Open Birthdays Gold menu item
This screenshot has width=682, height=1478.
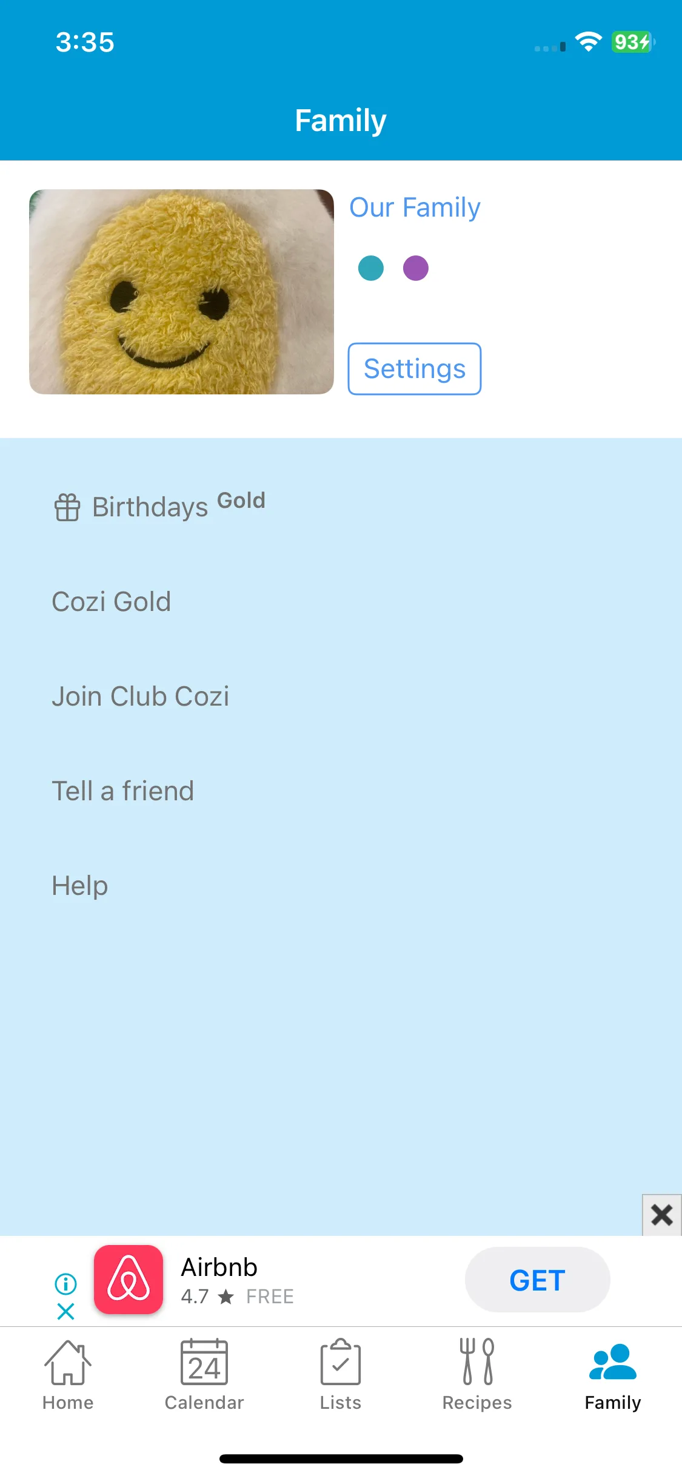[341, 507]
